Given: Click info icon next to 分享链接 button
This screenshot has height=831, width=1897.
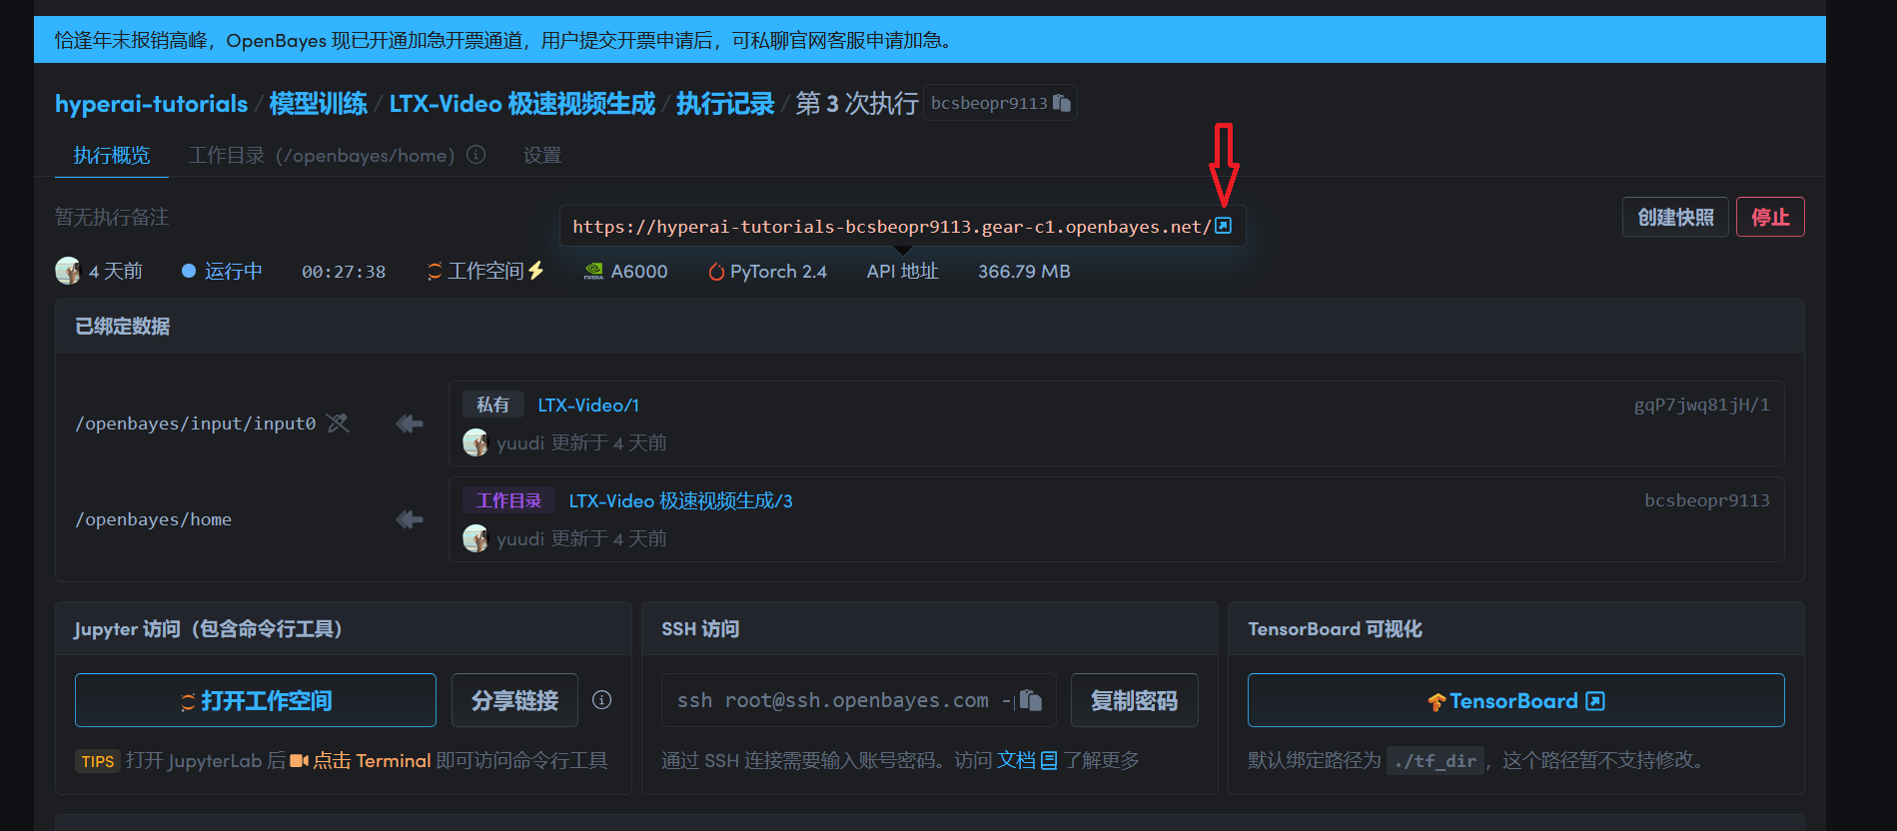Looking at the screenshot, I should coord(601,700).
